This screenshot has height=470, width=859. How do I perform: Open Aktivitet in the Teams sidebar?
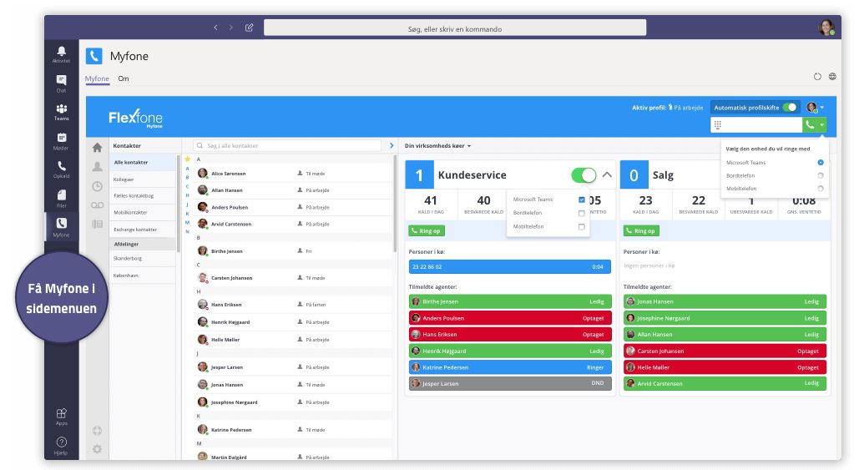(x=62, y=54)
